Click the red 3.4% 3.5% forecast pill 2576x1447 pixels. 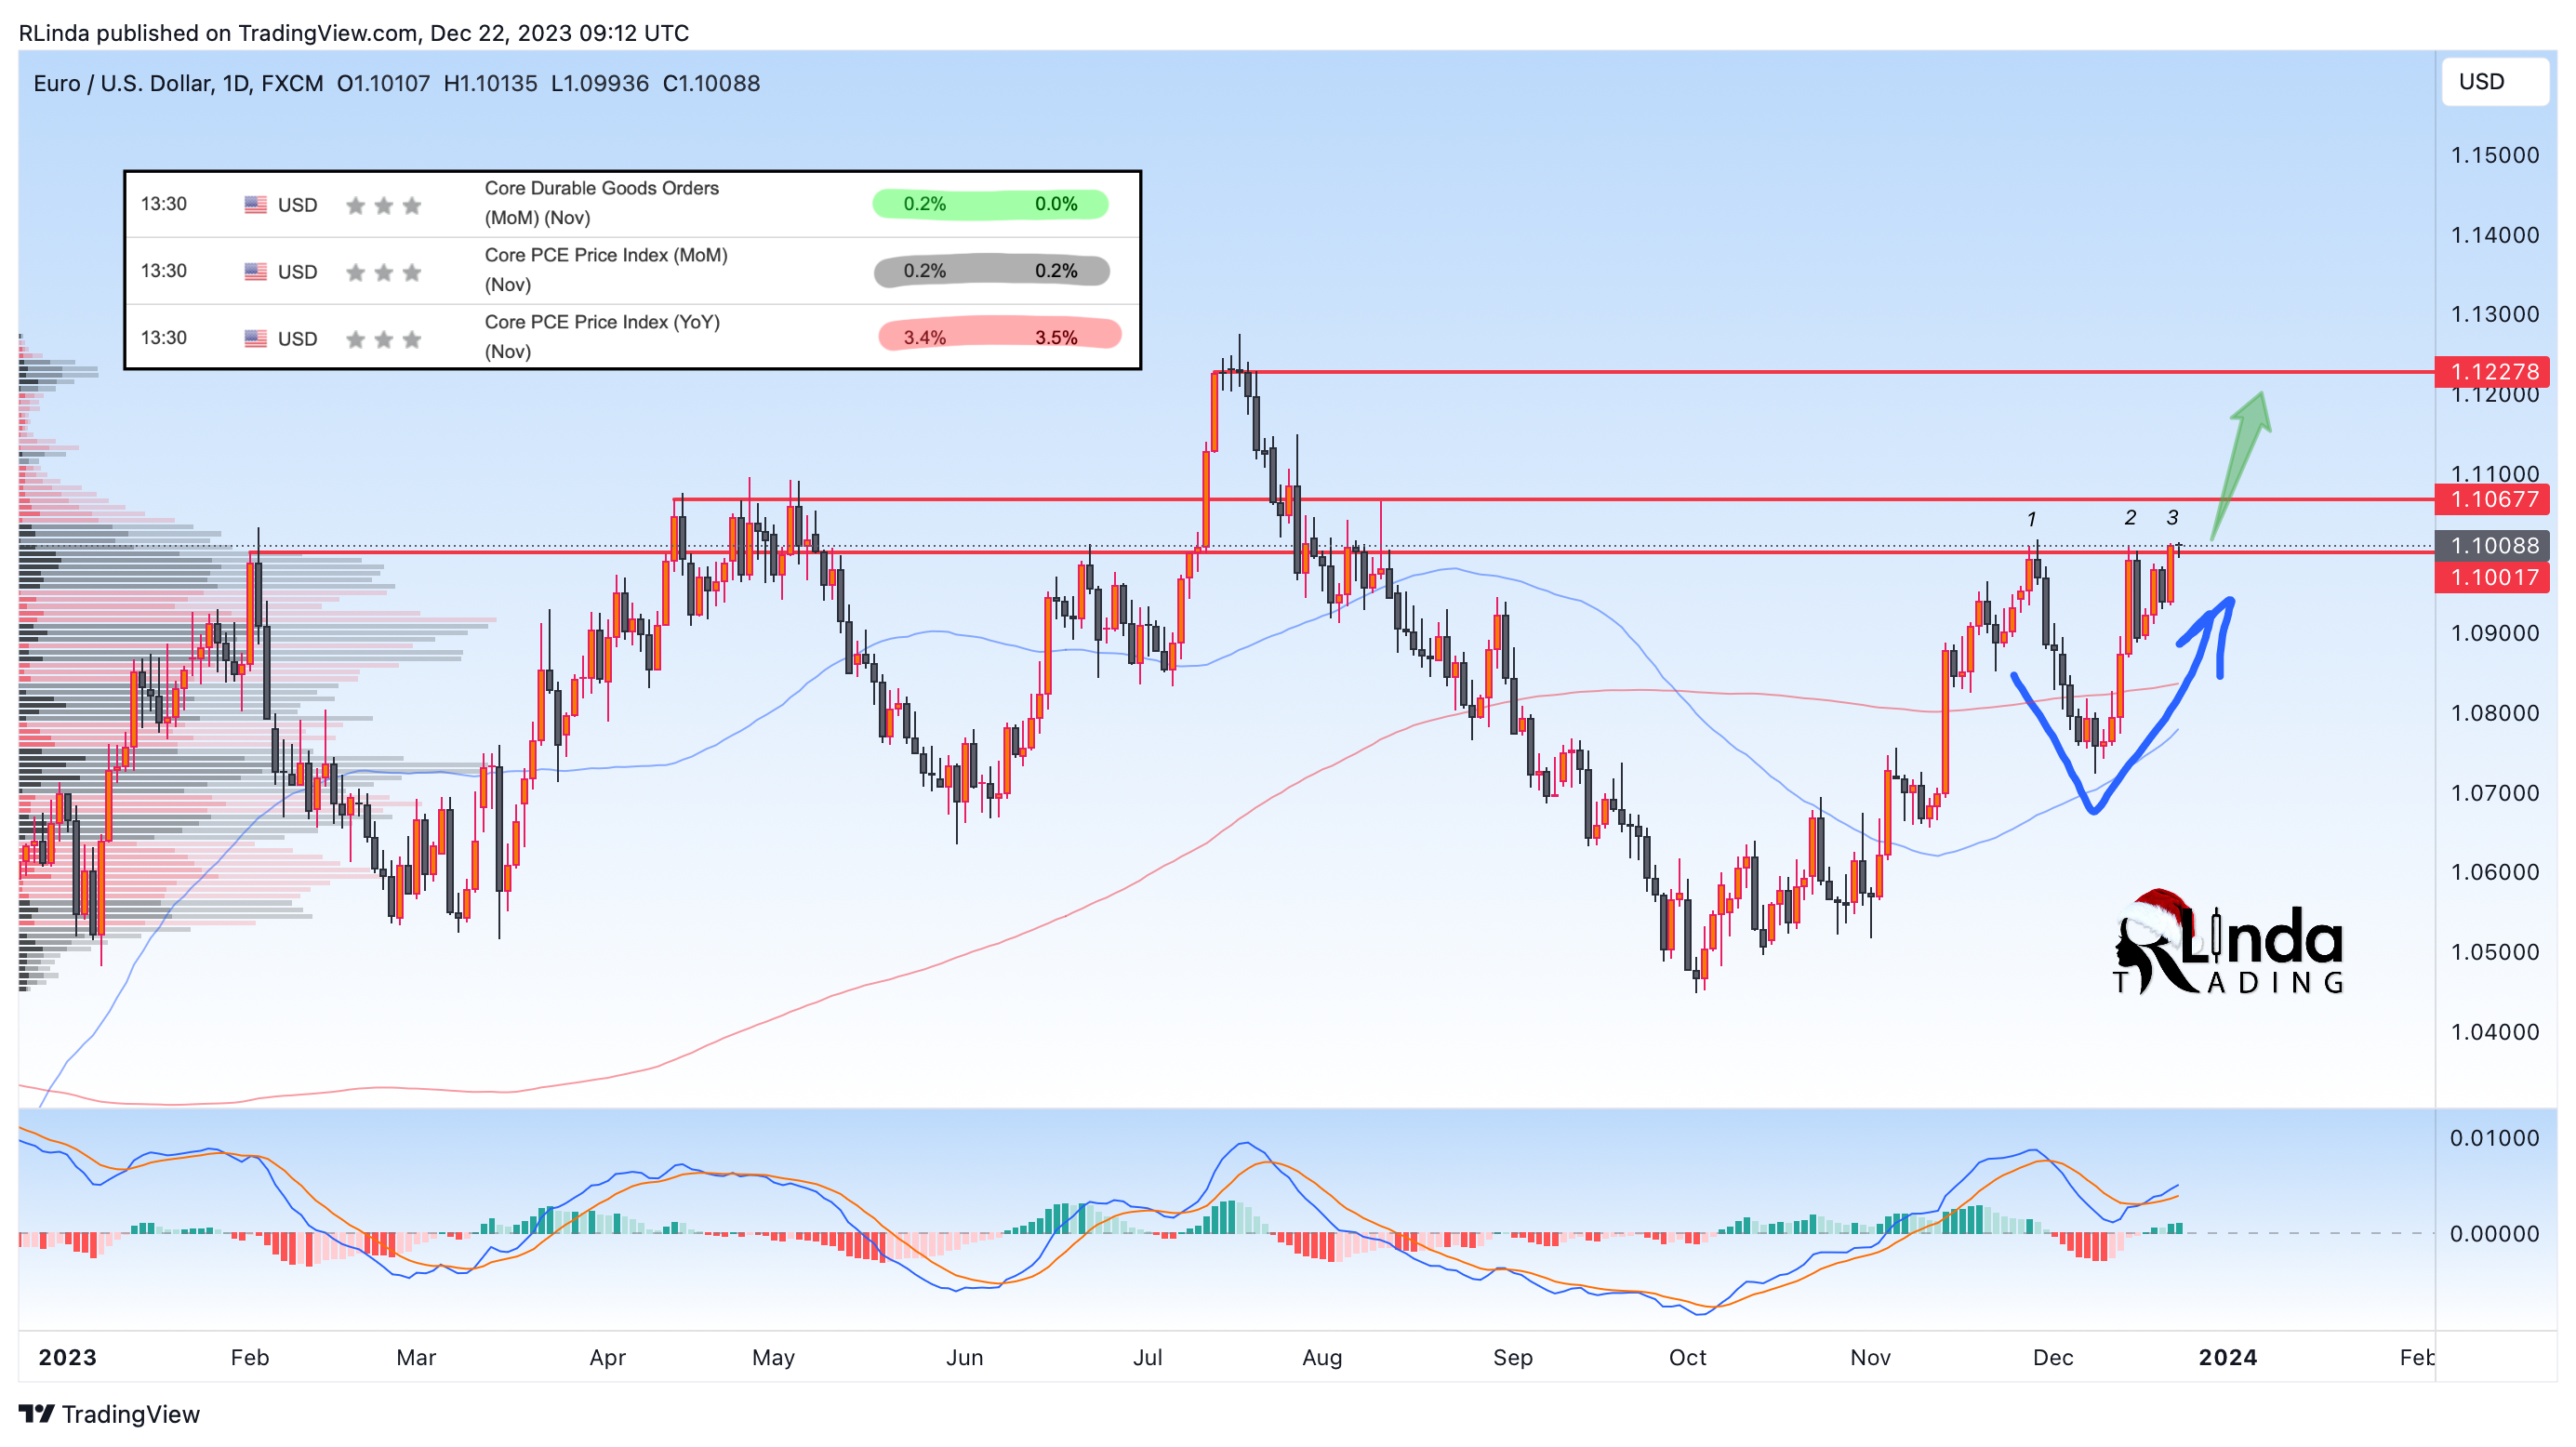tap(999, 336)
